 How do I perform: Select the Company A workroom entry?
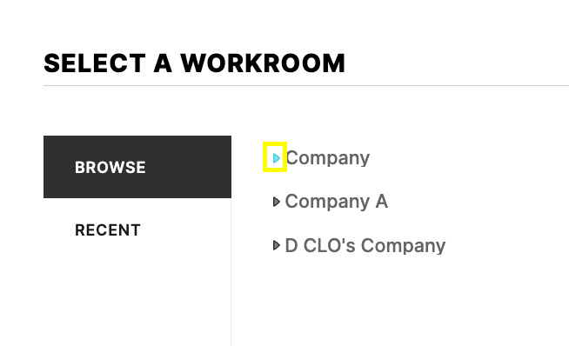tap(337, 202)
